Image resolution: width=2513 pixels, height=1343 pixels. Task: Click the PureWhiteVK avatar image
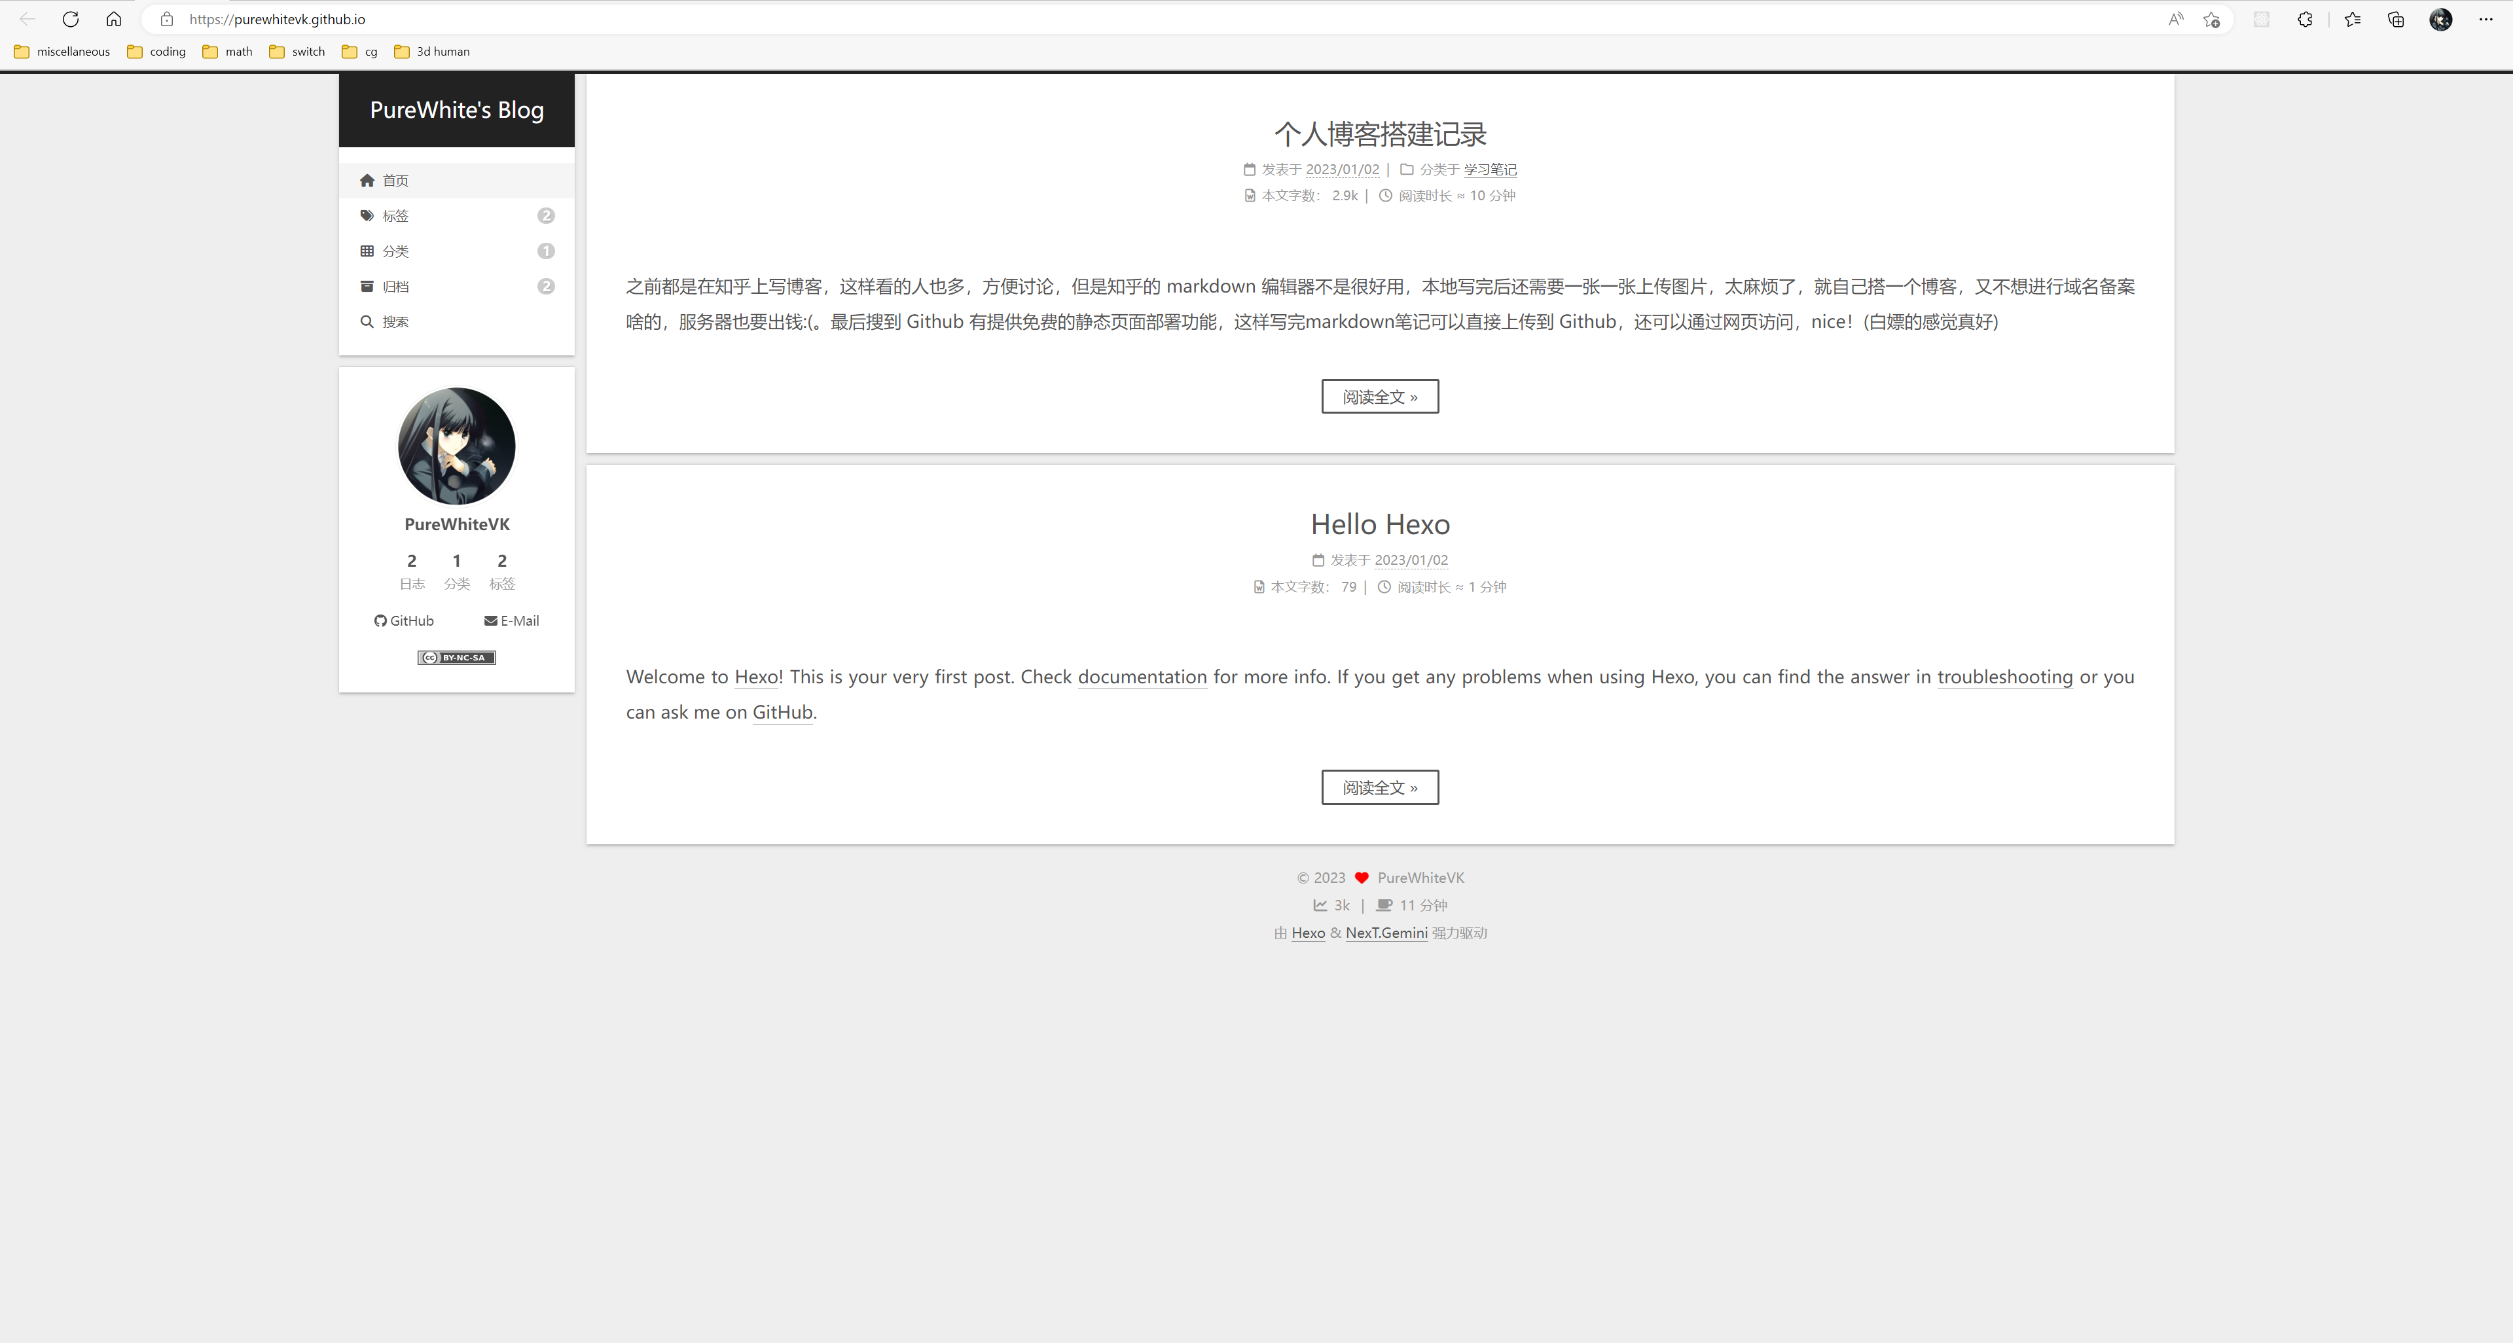[x=456, y=446]
